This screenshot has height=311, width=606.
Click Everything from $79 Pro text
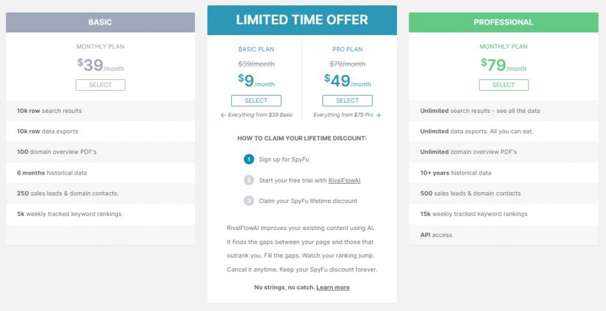point(343,115)
